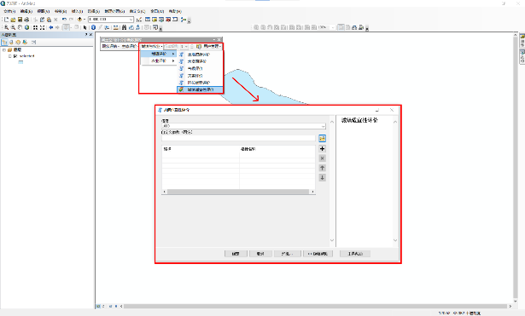525x316 pixels.
Task: Print the map using the printer icon
Action: [x=26, y=20]
